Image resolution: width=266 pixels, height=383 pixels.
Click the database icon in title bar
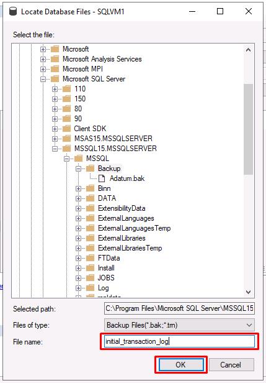click(12, 11)
